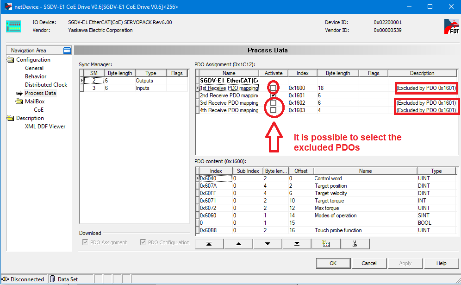The image size is (461, 285).
Task: Activate the 1st Receive PDO mapping checkbox
Action: (x=274, y=88)
